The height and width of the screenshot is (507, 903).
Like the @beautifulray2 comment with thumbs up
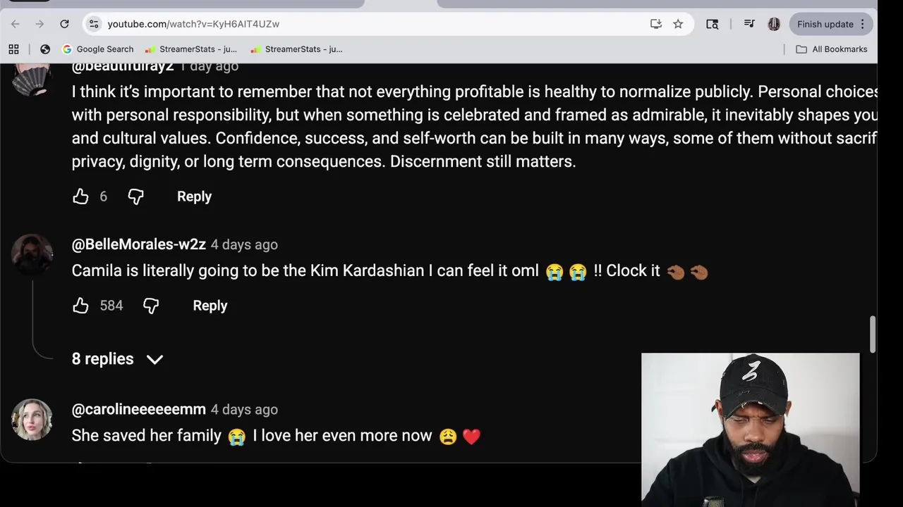[80, 196]
